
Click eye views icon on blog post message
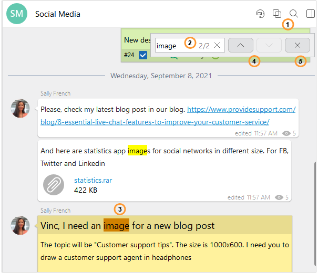[x=286, y=133]
